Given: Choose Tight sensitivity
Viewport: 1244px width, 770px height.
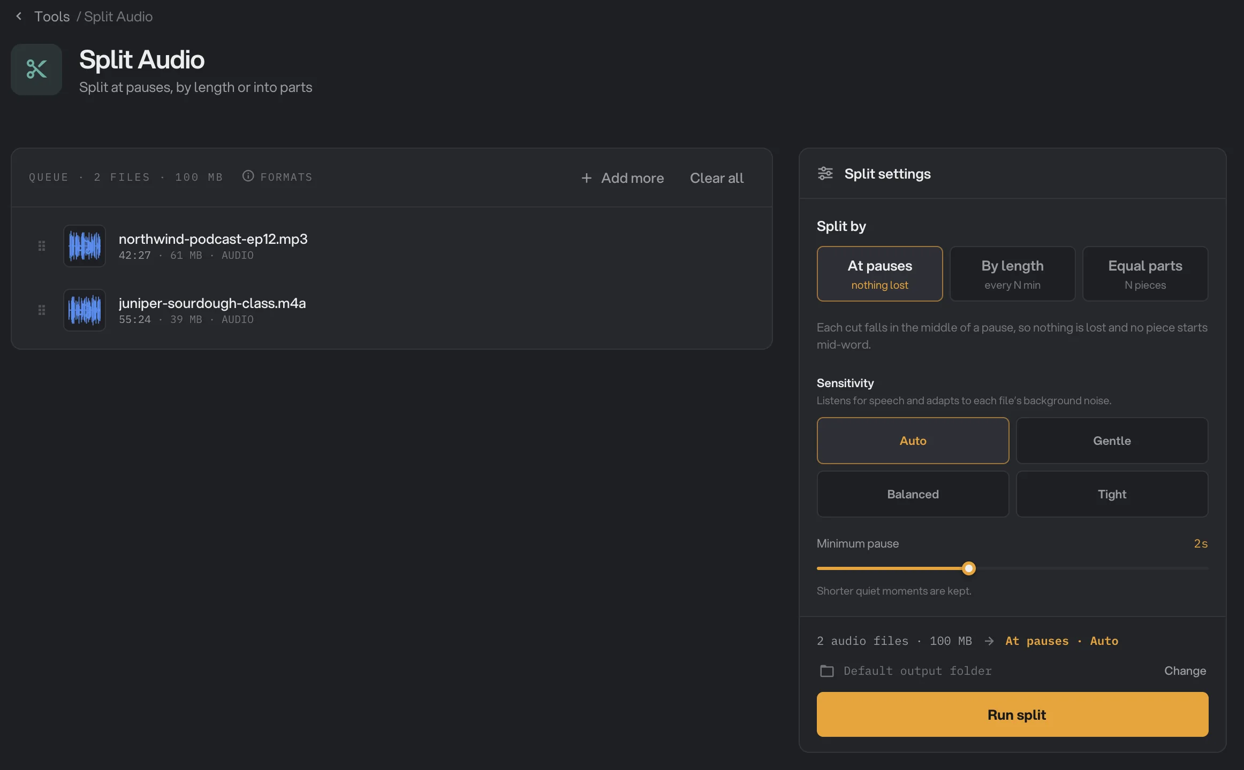Looking at the screenshot, I should point(1112,494).
